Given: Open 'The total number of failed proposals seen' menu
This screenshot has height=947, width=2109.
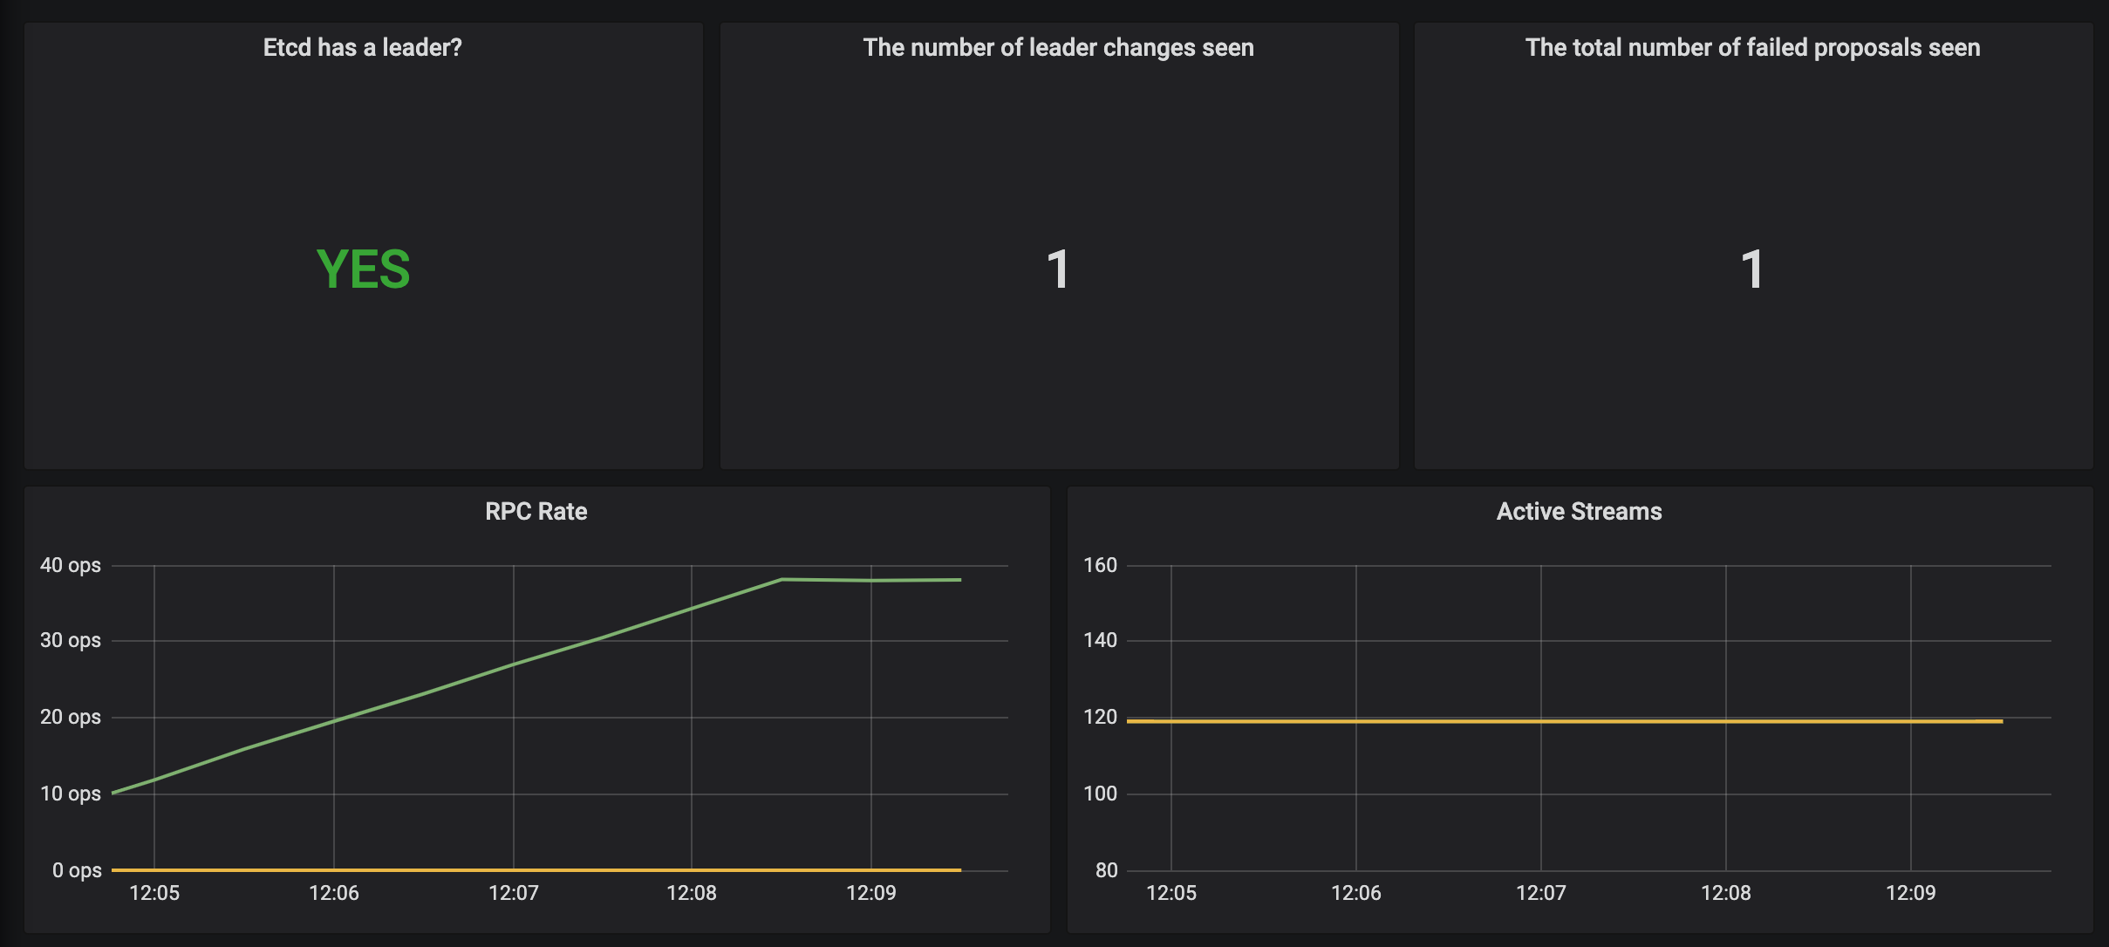Looking at the screenshot, I should point(1752,48).
